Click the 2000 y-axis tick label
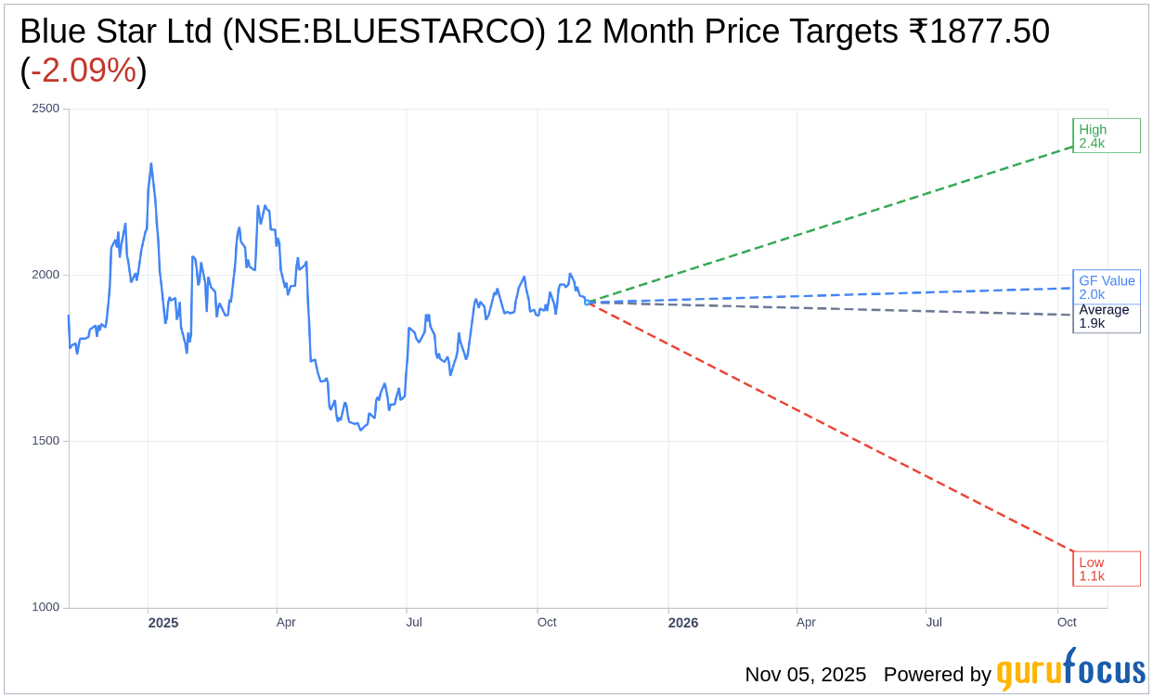Image resolution: width=1153 pixels, height=698 pixels. coord(45,275)
